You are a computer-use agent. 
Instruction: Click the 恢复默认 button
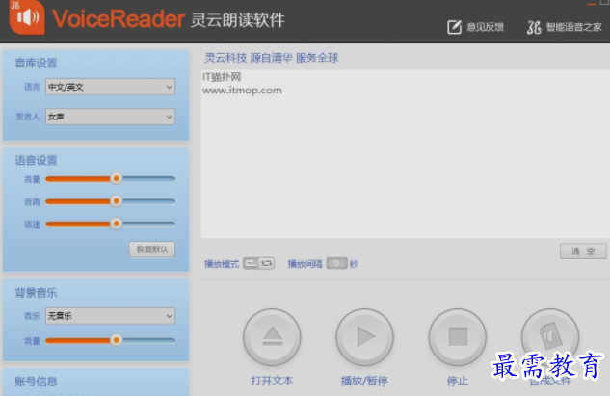point(152,250)
